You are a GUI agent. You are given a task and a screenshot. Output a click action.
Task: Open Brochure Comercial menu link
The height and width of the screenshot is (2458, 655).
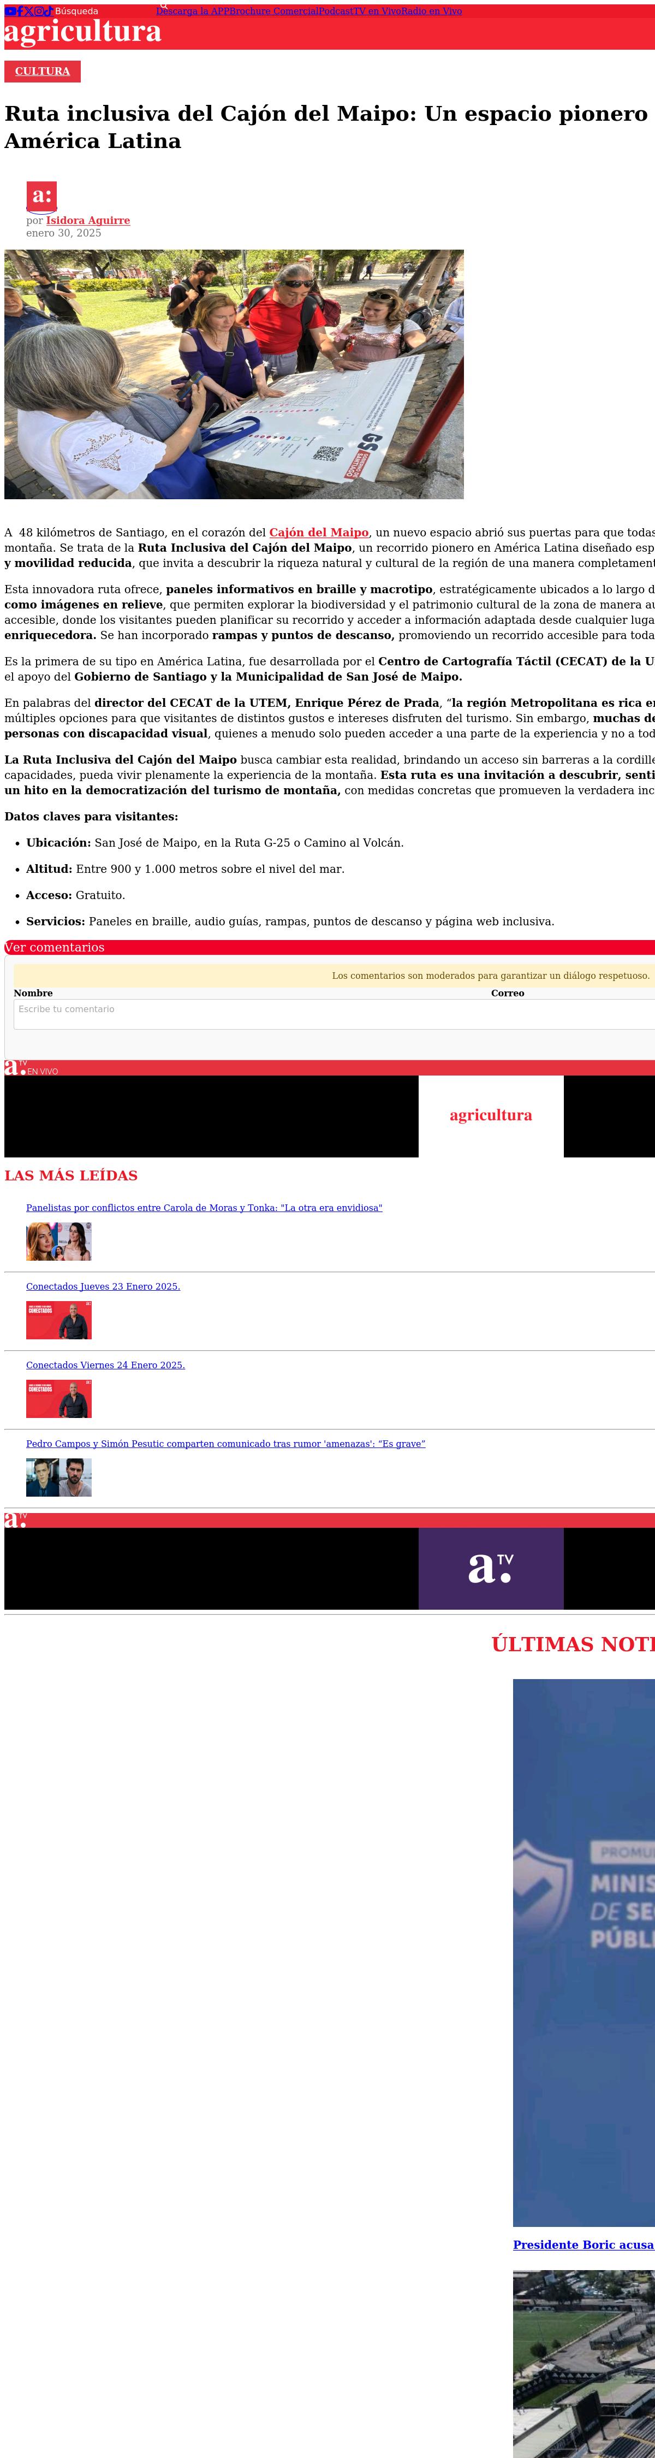pyautogui.click(x=273, y=11)
